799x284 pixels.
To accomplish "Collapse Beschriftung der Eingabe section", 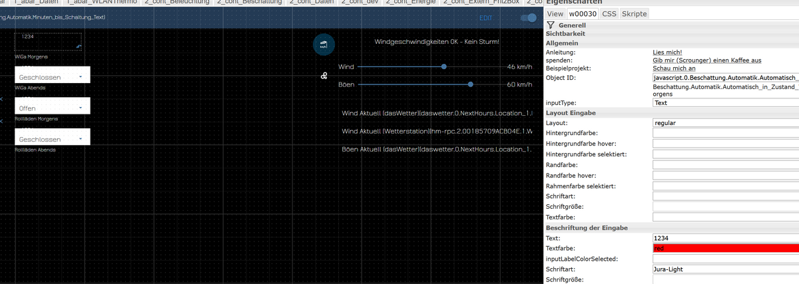I will coord(672,228).
